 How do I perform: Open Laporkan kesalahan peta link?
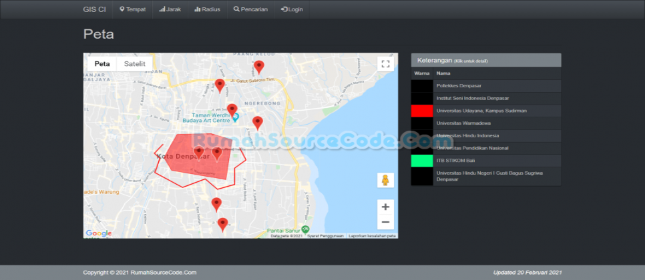372,236
